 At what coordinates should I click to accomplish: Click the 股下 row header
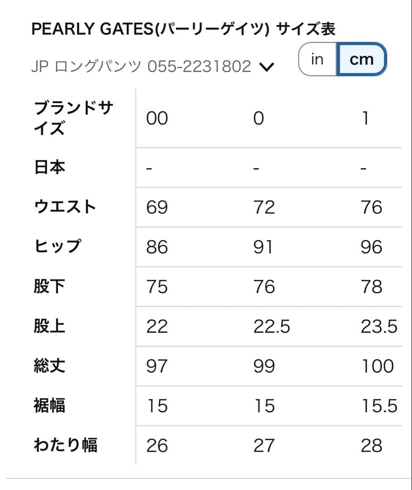click(50, 286)
